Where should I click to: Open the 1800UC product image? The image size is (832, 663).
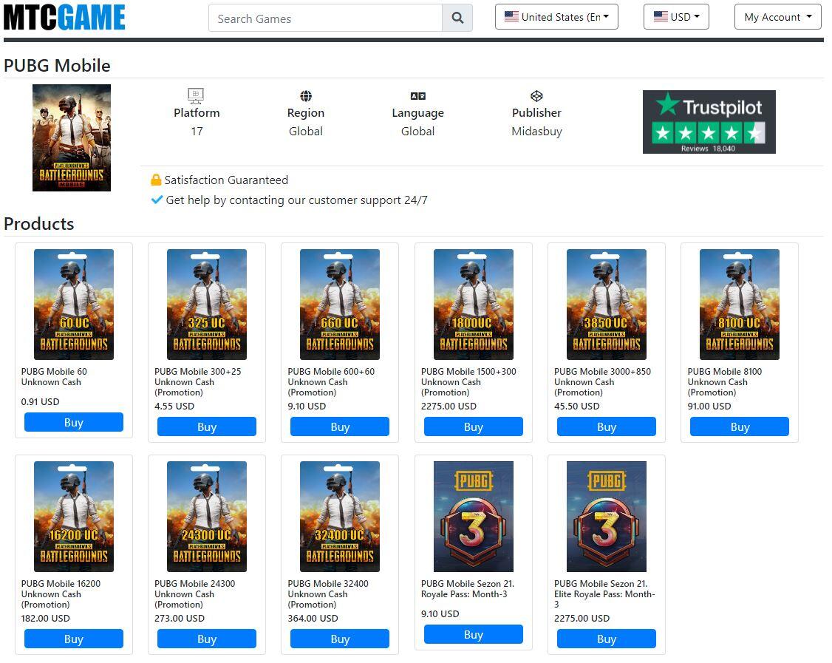click(474, 305)
